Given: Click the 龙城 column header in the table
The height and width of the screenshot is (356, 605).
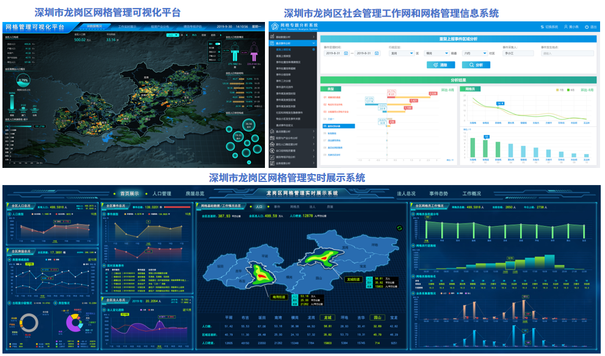Looking at the screenshot, I should click(x=328, y=318).
